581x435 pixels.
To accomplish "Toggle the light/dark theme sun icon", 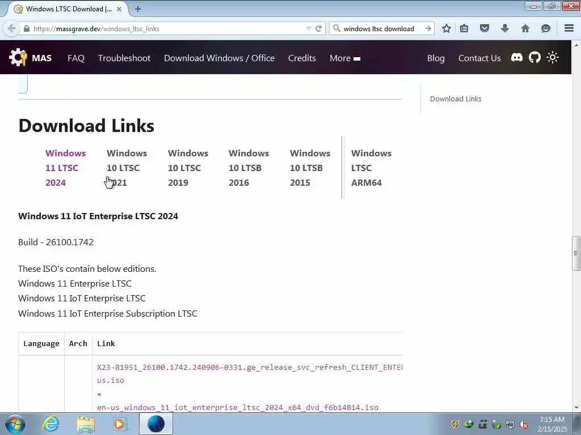I will click(553, 58).
